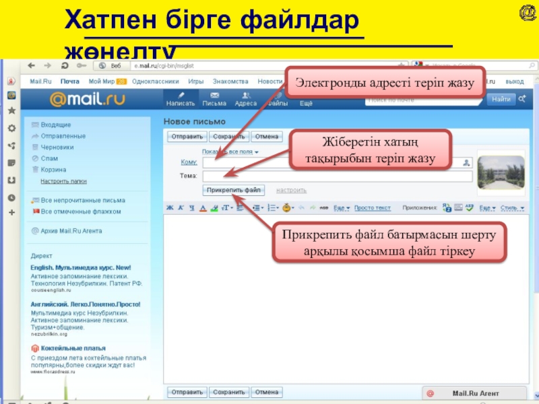Open Знакомства in the top navigation

click(x=230, y=81)
